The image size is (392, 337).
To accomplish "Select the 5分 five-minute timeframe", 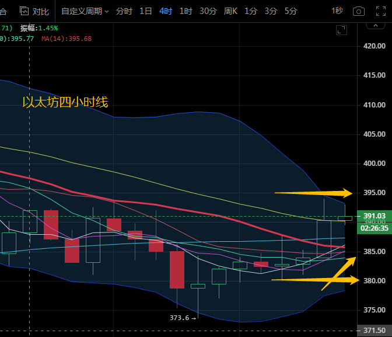I will point(290,11).
